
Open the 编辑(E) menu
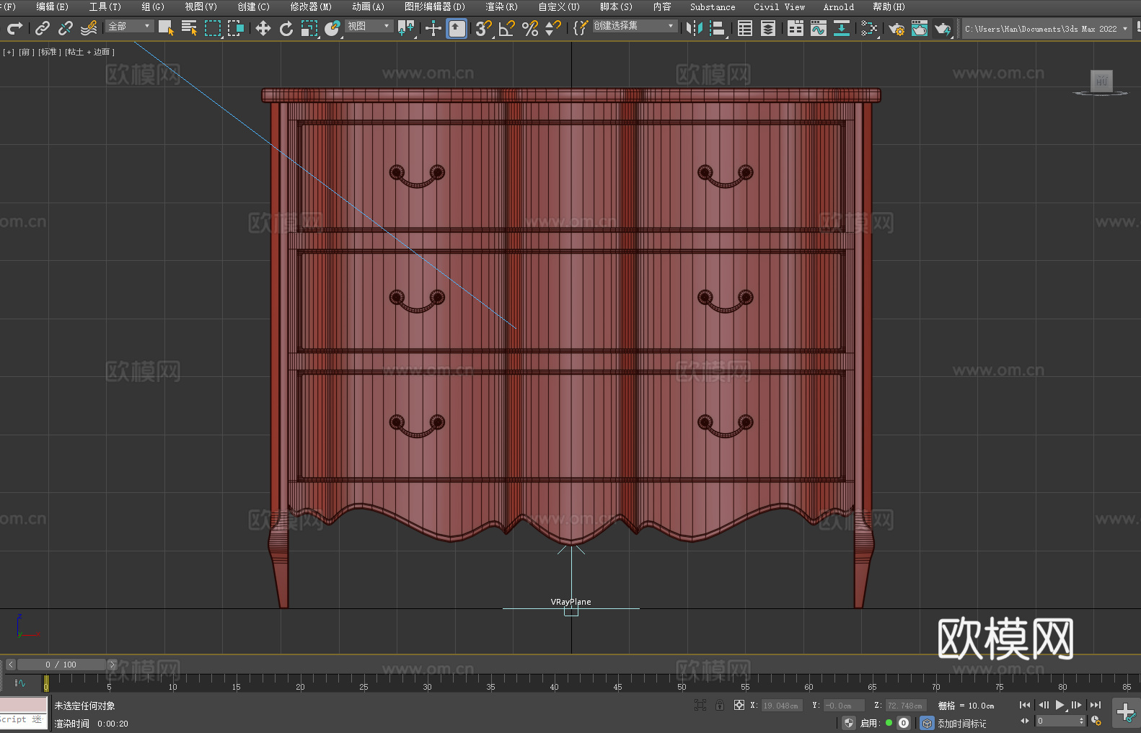point(52,6)
